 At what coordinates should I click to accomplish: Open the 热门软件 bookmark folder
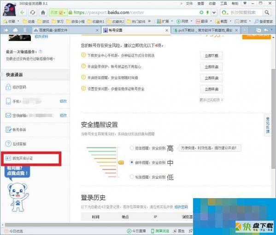136,22
